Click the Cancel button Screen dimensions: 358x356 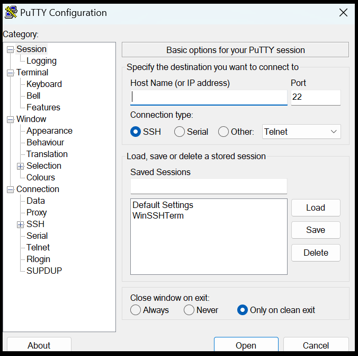pos(316,345)
